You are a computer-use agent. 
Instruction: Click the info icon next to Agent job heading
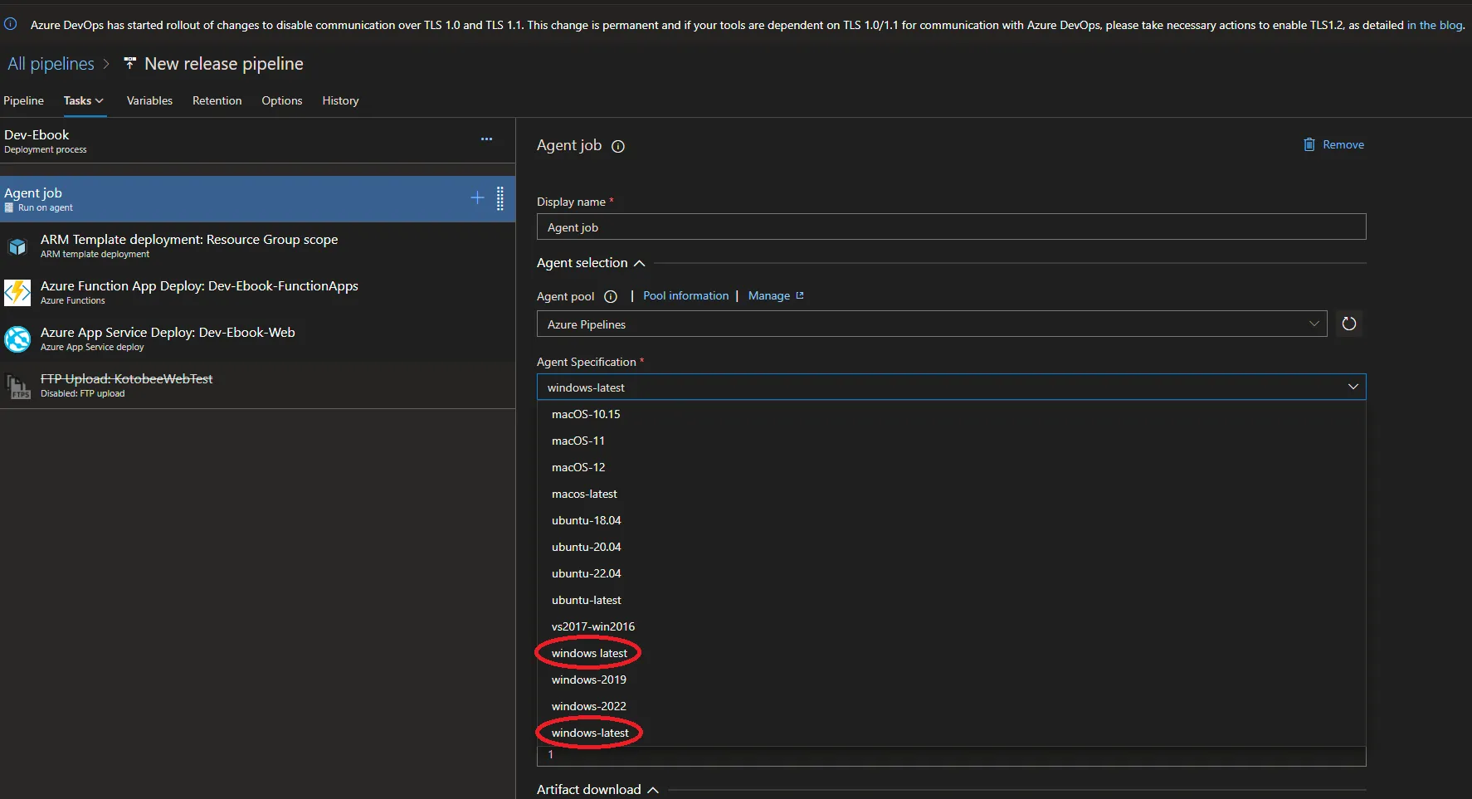618,146
